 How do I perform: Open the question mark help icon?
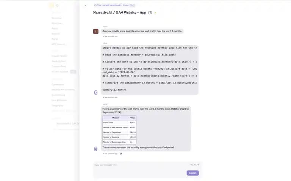(x=150, y=12)
